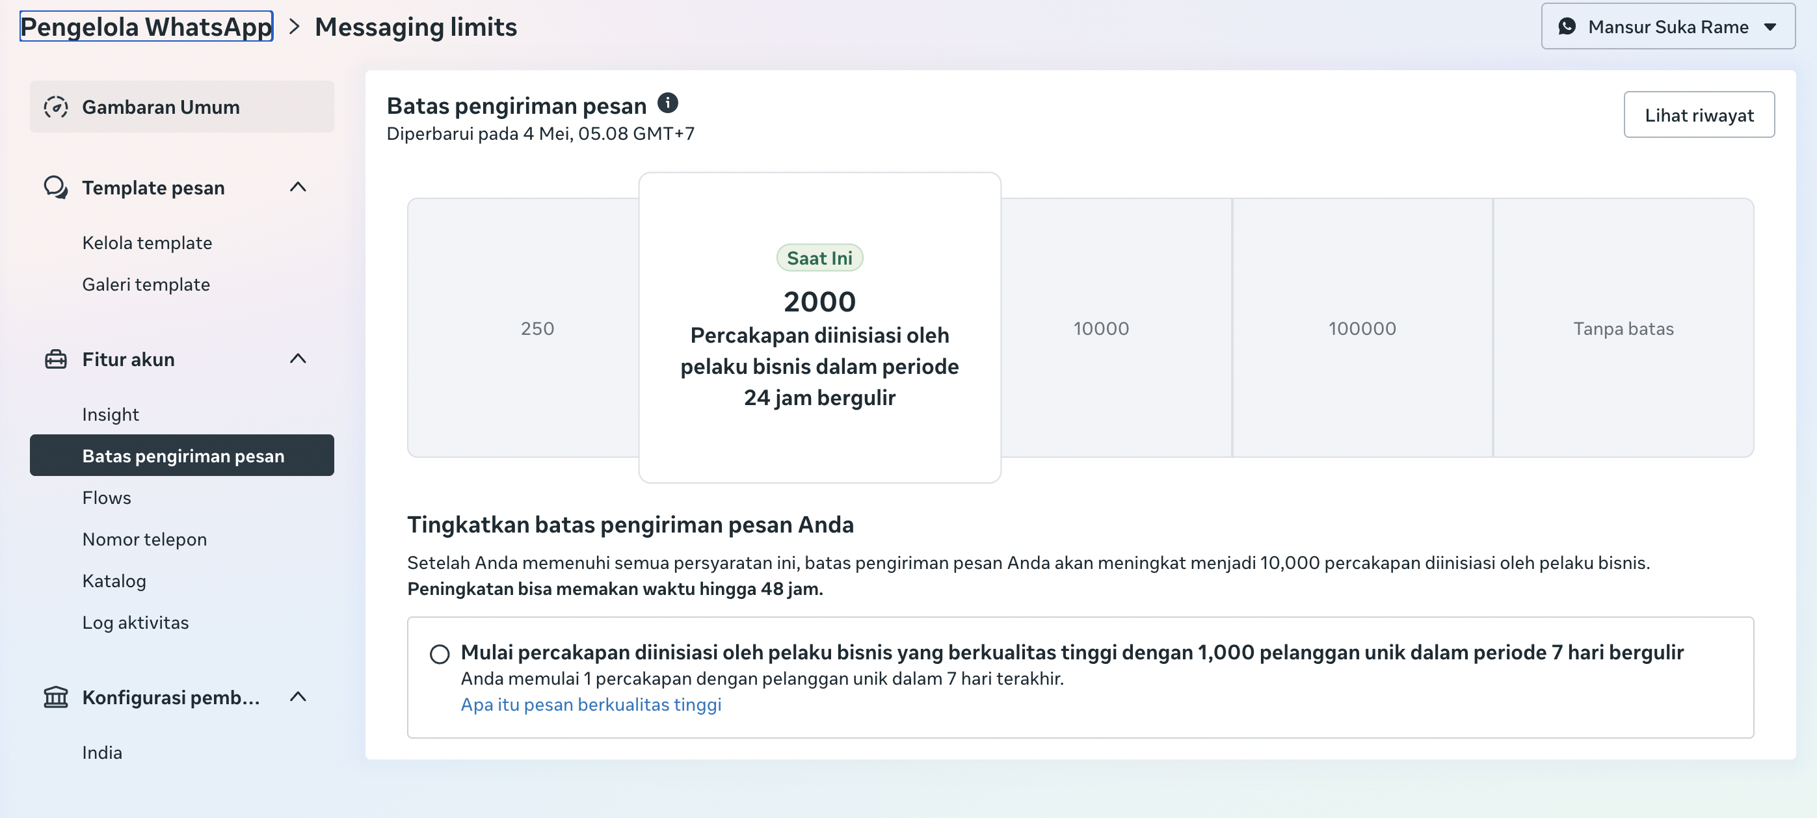
Task: Click the Template pesan chat bubble icon
Action: (x=56, y=187)
